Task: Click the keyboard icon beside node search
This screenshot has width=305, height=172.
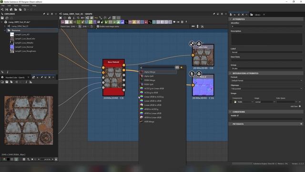Action: click(x=177, y=67)
